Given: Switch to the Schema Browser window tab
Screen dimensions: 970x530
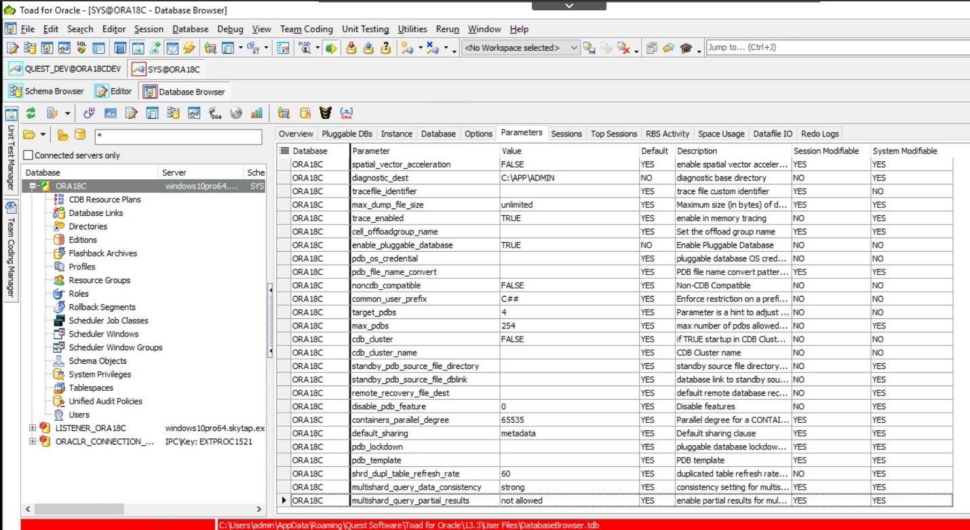Looking at the screenshot, I should pyautogui.click(x=47, y=92).
